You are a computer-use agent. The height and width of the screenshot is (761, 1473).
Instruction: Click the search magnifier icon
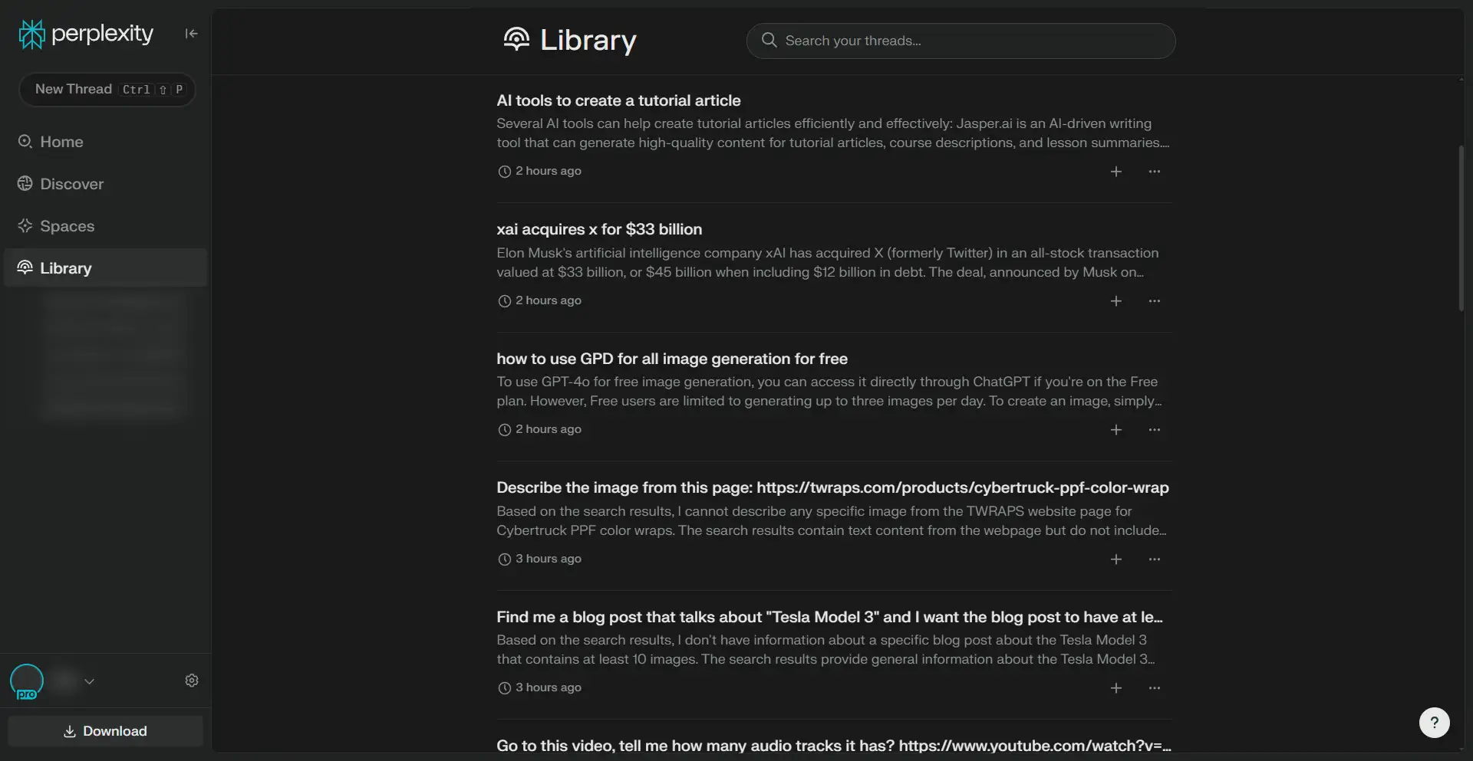tap(769, 40)
